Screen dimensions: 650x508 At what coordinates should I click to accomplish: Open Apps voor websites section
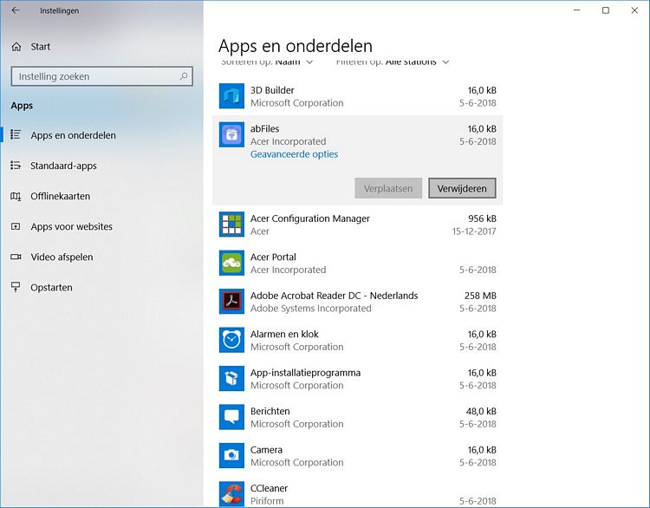tap(71, 226)
